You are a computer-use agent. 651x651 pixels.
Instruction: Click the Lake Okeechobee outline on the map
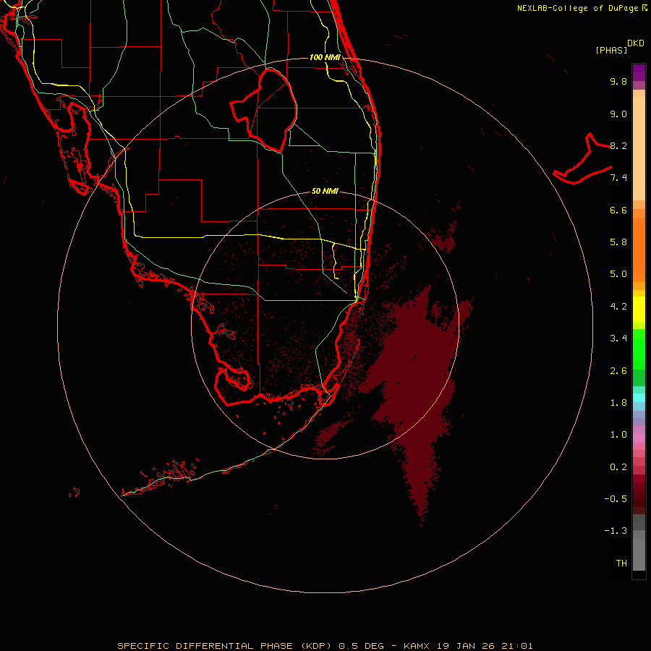(264, 110)
